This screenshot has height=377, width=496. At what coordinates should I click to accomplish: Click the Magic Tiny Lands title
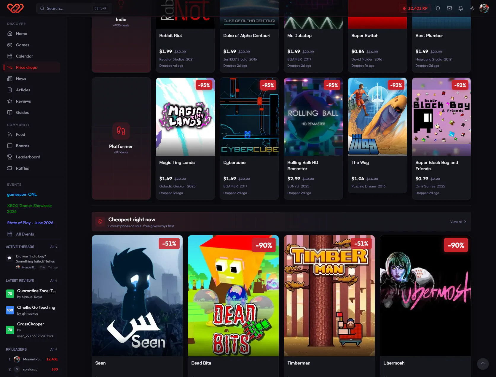(177, 163)
